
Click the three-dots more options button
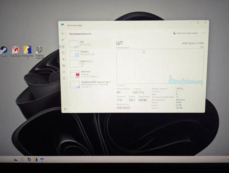204,33
